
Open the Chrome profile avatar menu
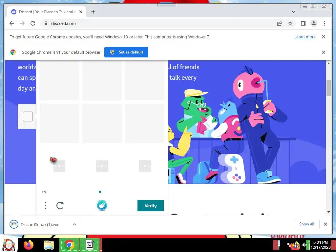[313, 23]
